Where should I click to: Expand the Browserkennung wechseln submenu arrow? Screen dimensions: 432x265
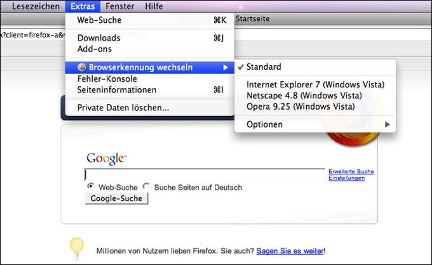coord(226,67)
